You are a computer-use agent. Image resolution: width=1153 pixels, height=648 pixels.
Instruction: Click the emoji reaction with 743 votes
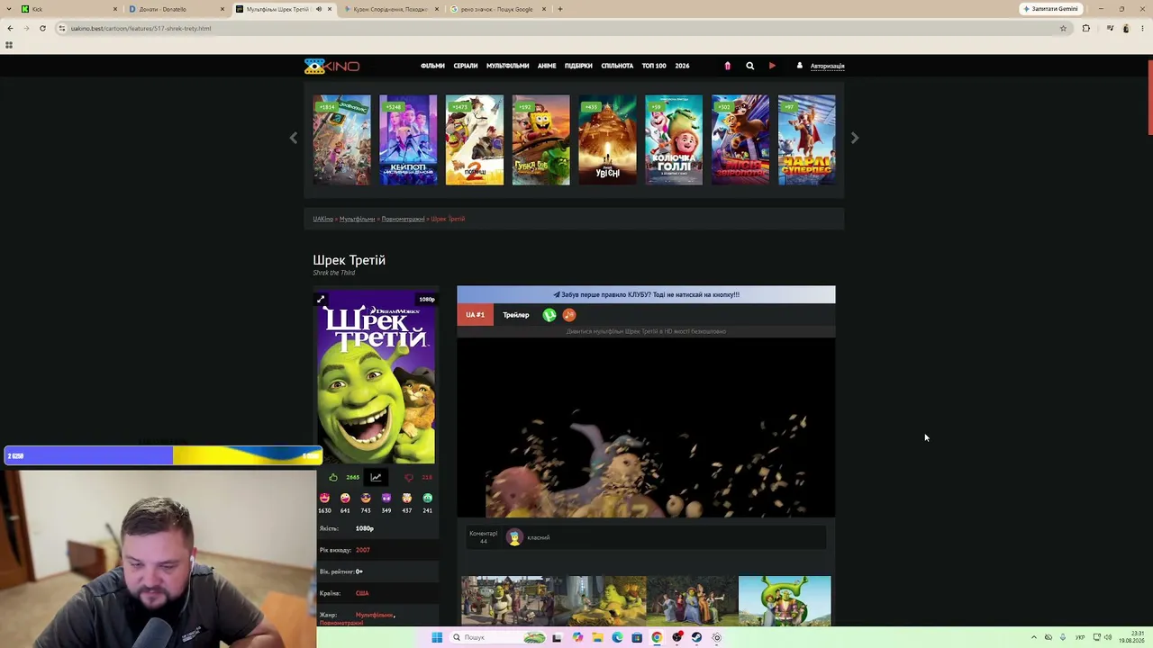(x=366, y=498)
